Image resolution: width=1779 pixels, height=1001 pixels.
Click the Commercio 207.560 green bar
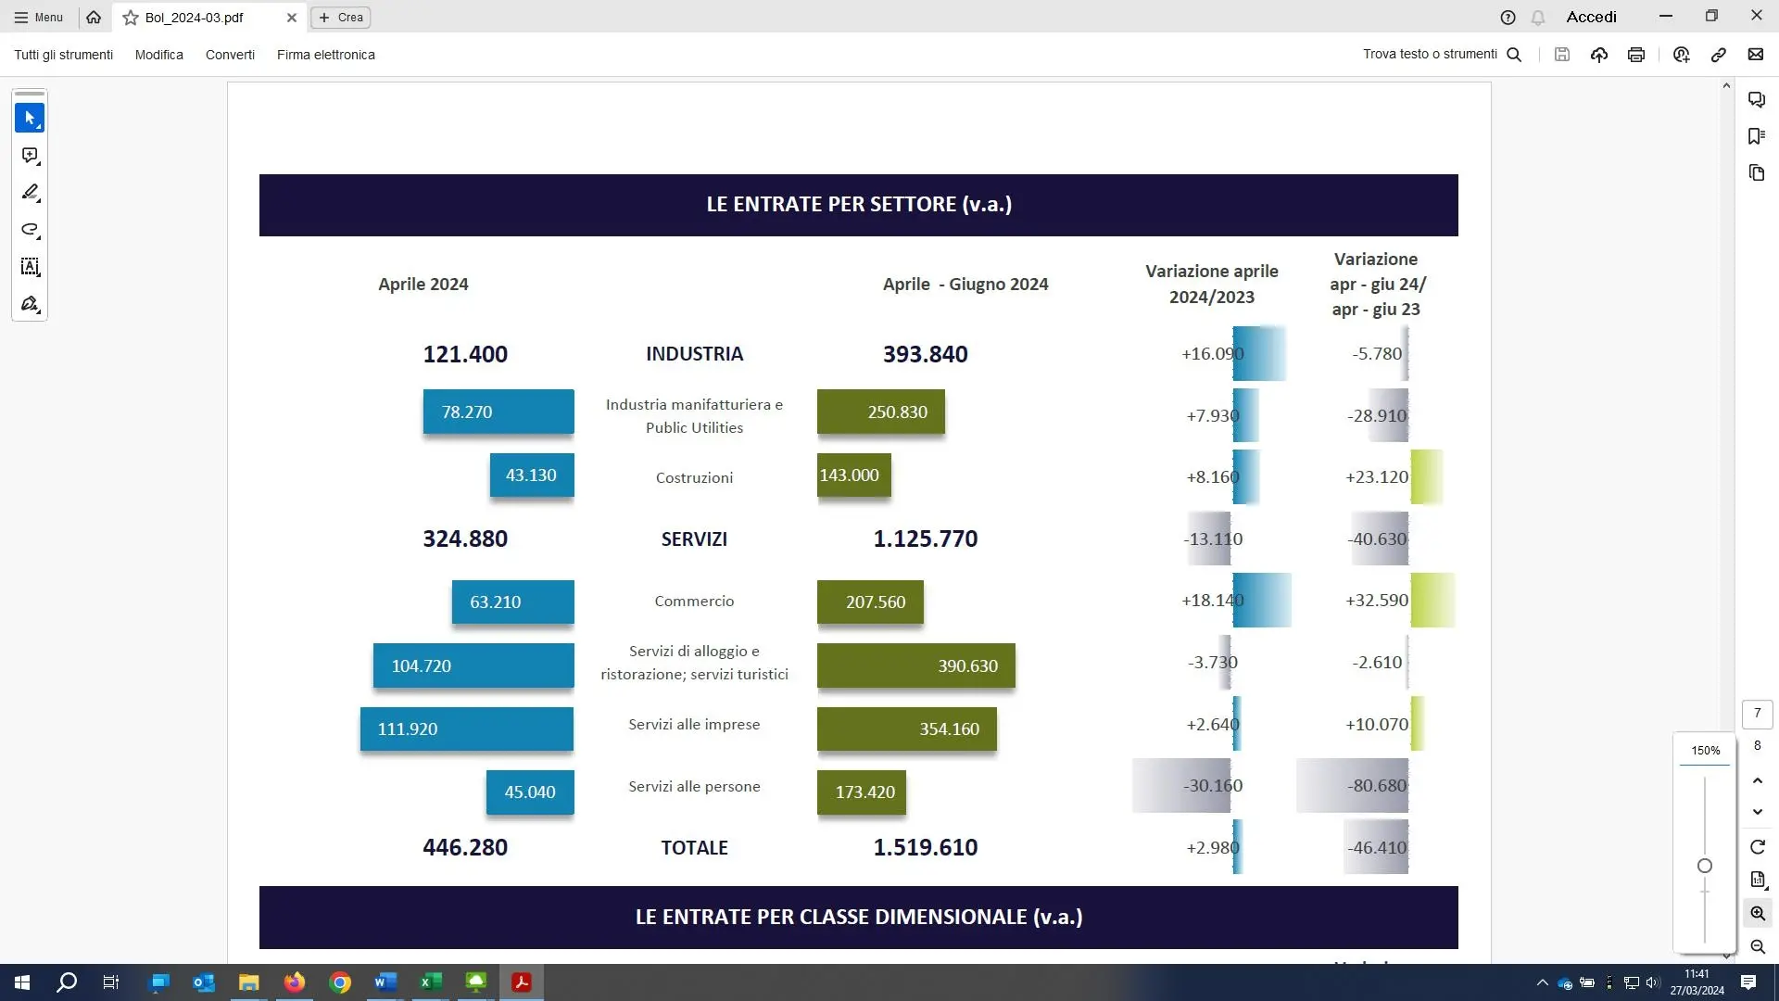point(870,602)
